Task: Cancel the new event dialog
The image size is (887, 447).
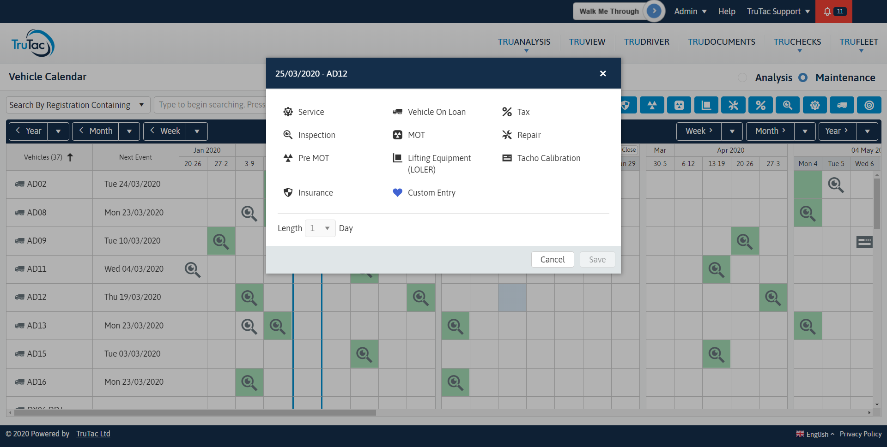Action: (x=553, y=259)
